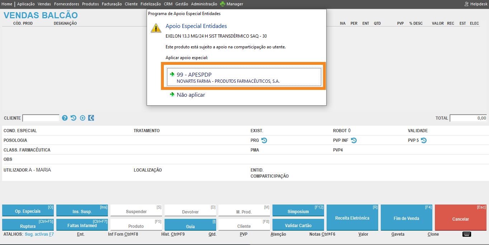Open the on-screen keyboard icon
This screenshot has width=489, height=245.
point(466,234)
